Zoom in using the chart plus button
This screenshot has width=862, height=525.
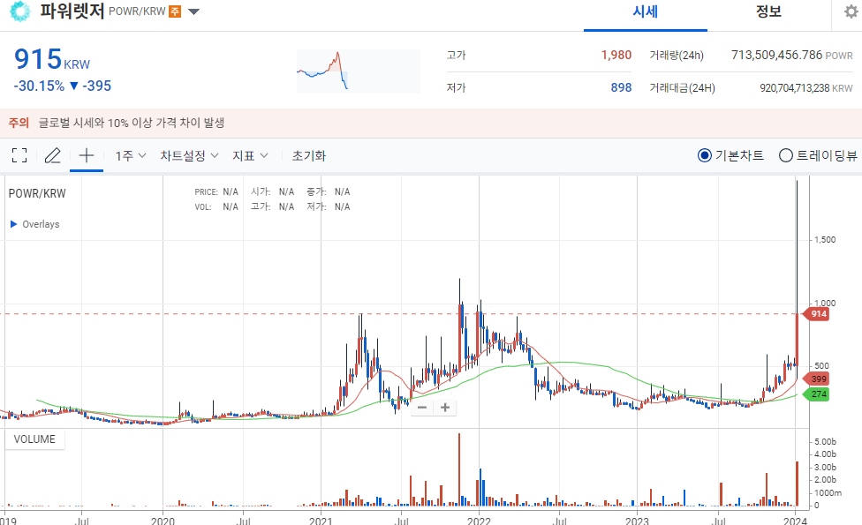click(444, 407)
